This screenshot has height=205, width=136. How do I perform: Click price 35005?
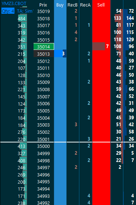tap(43, 111)
